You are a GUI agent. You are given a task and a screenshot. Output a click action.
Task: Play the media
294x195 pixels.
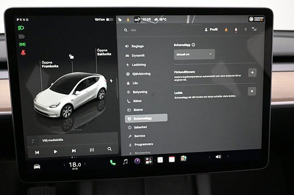point(56,152)
